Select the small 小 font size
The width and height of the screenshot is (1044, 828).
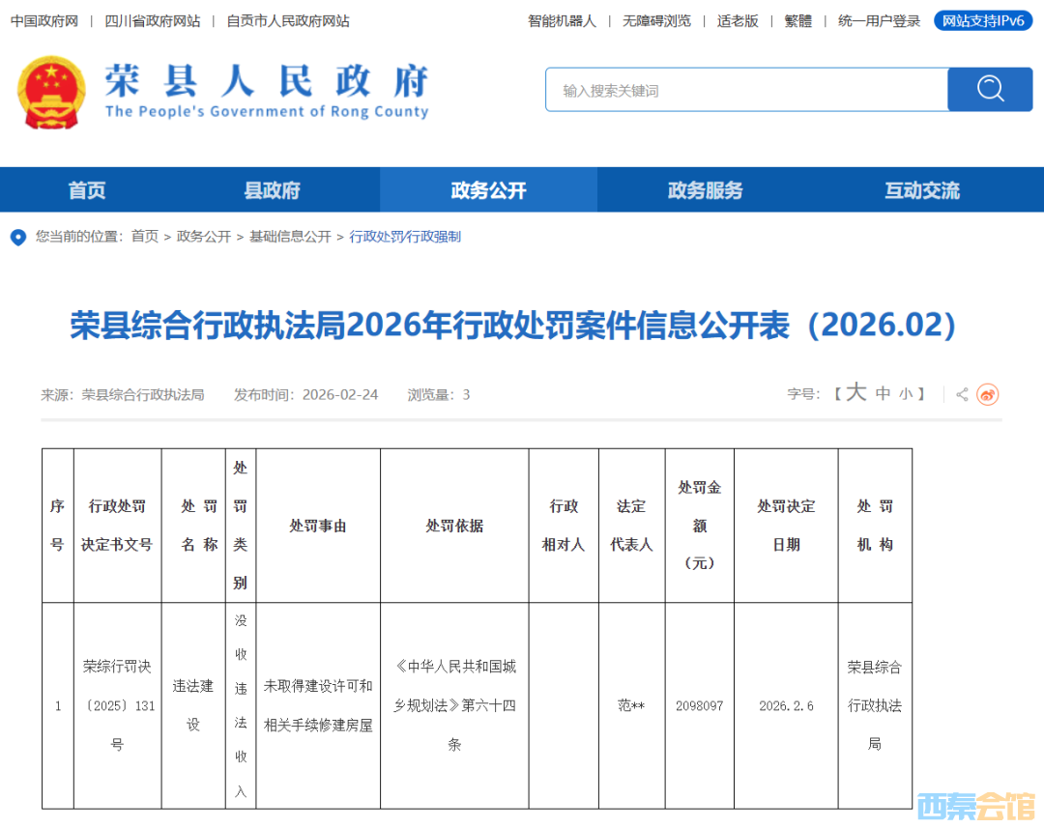[905, 394]
